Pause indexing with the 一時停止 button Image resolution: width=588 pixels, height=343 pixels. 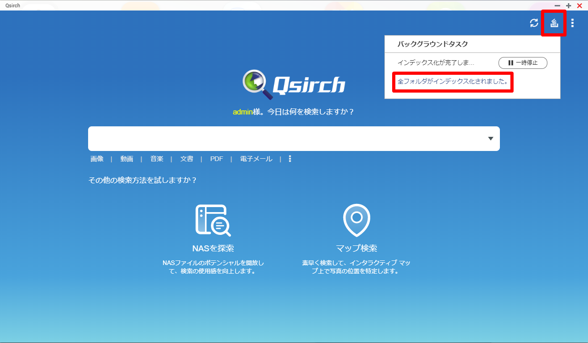coord(523,63)
